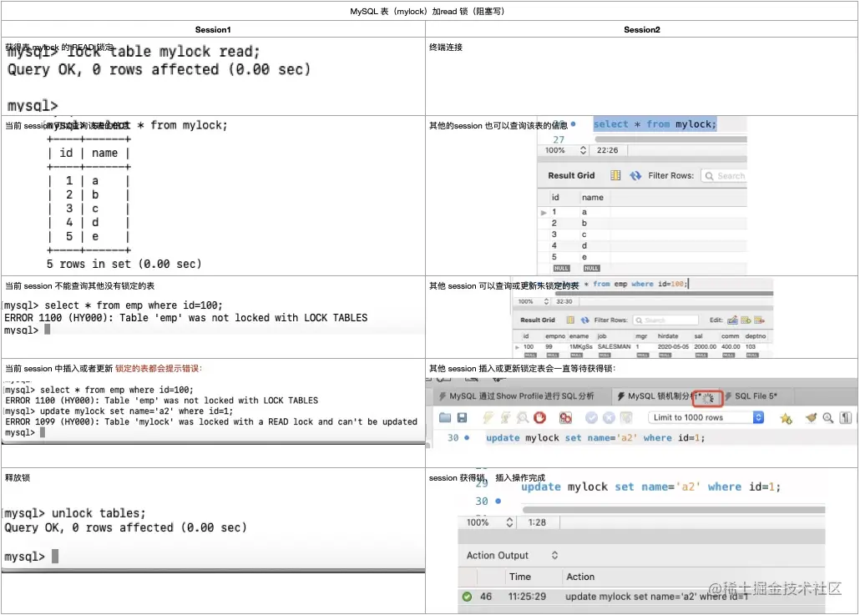
Task: Change zoom stepper above emp Result Grid
Action: (x=546, y=301)
